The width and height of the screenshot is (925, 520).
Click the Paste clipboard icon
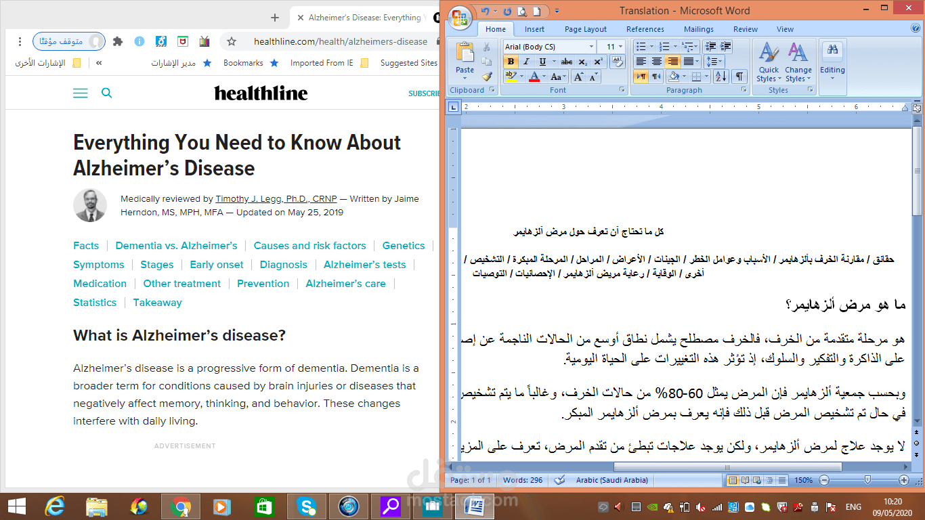(x=465, y=52)
